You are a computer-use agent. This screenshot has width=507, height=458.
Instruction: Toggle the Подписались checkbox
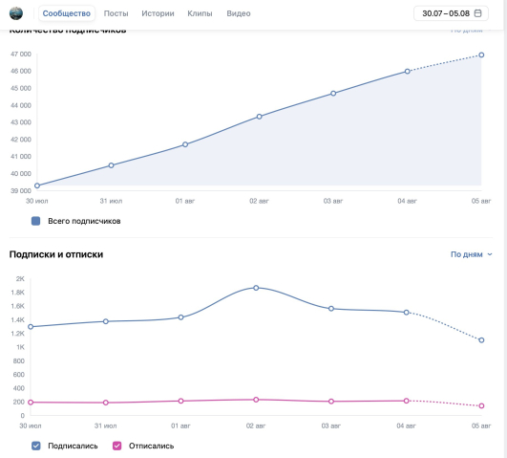point(36,446)
